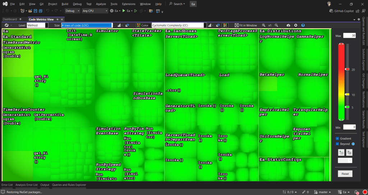Click the zoom out magnifier icon
368x195 pixels.
click(276, 25)
